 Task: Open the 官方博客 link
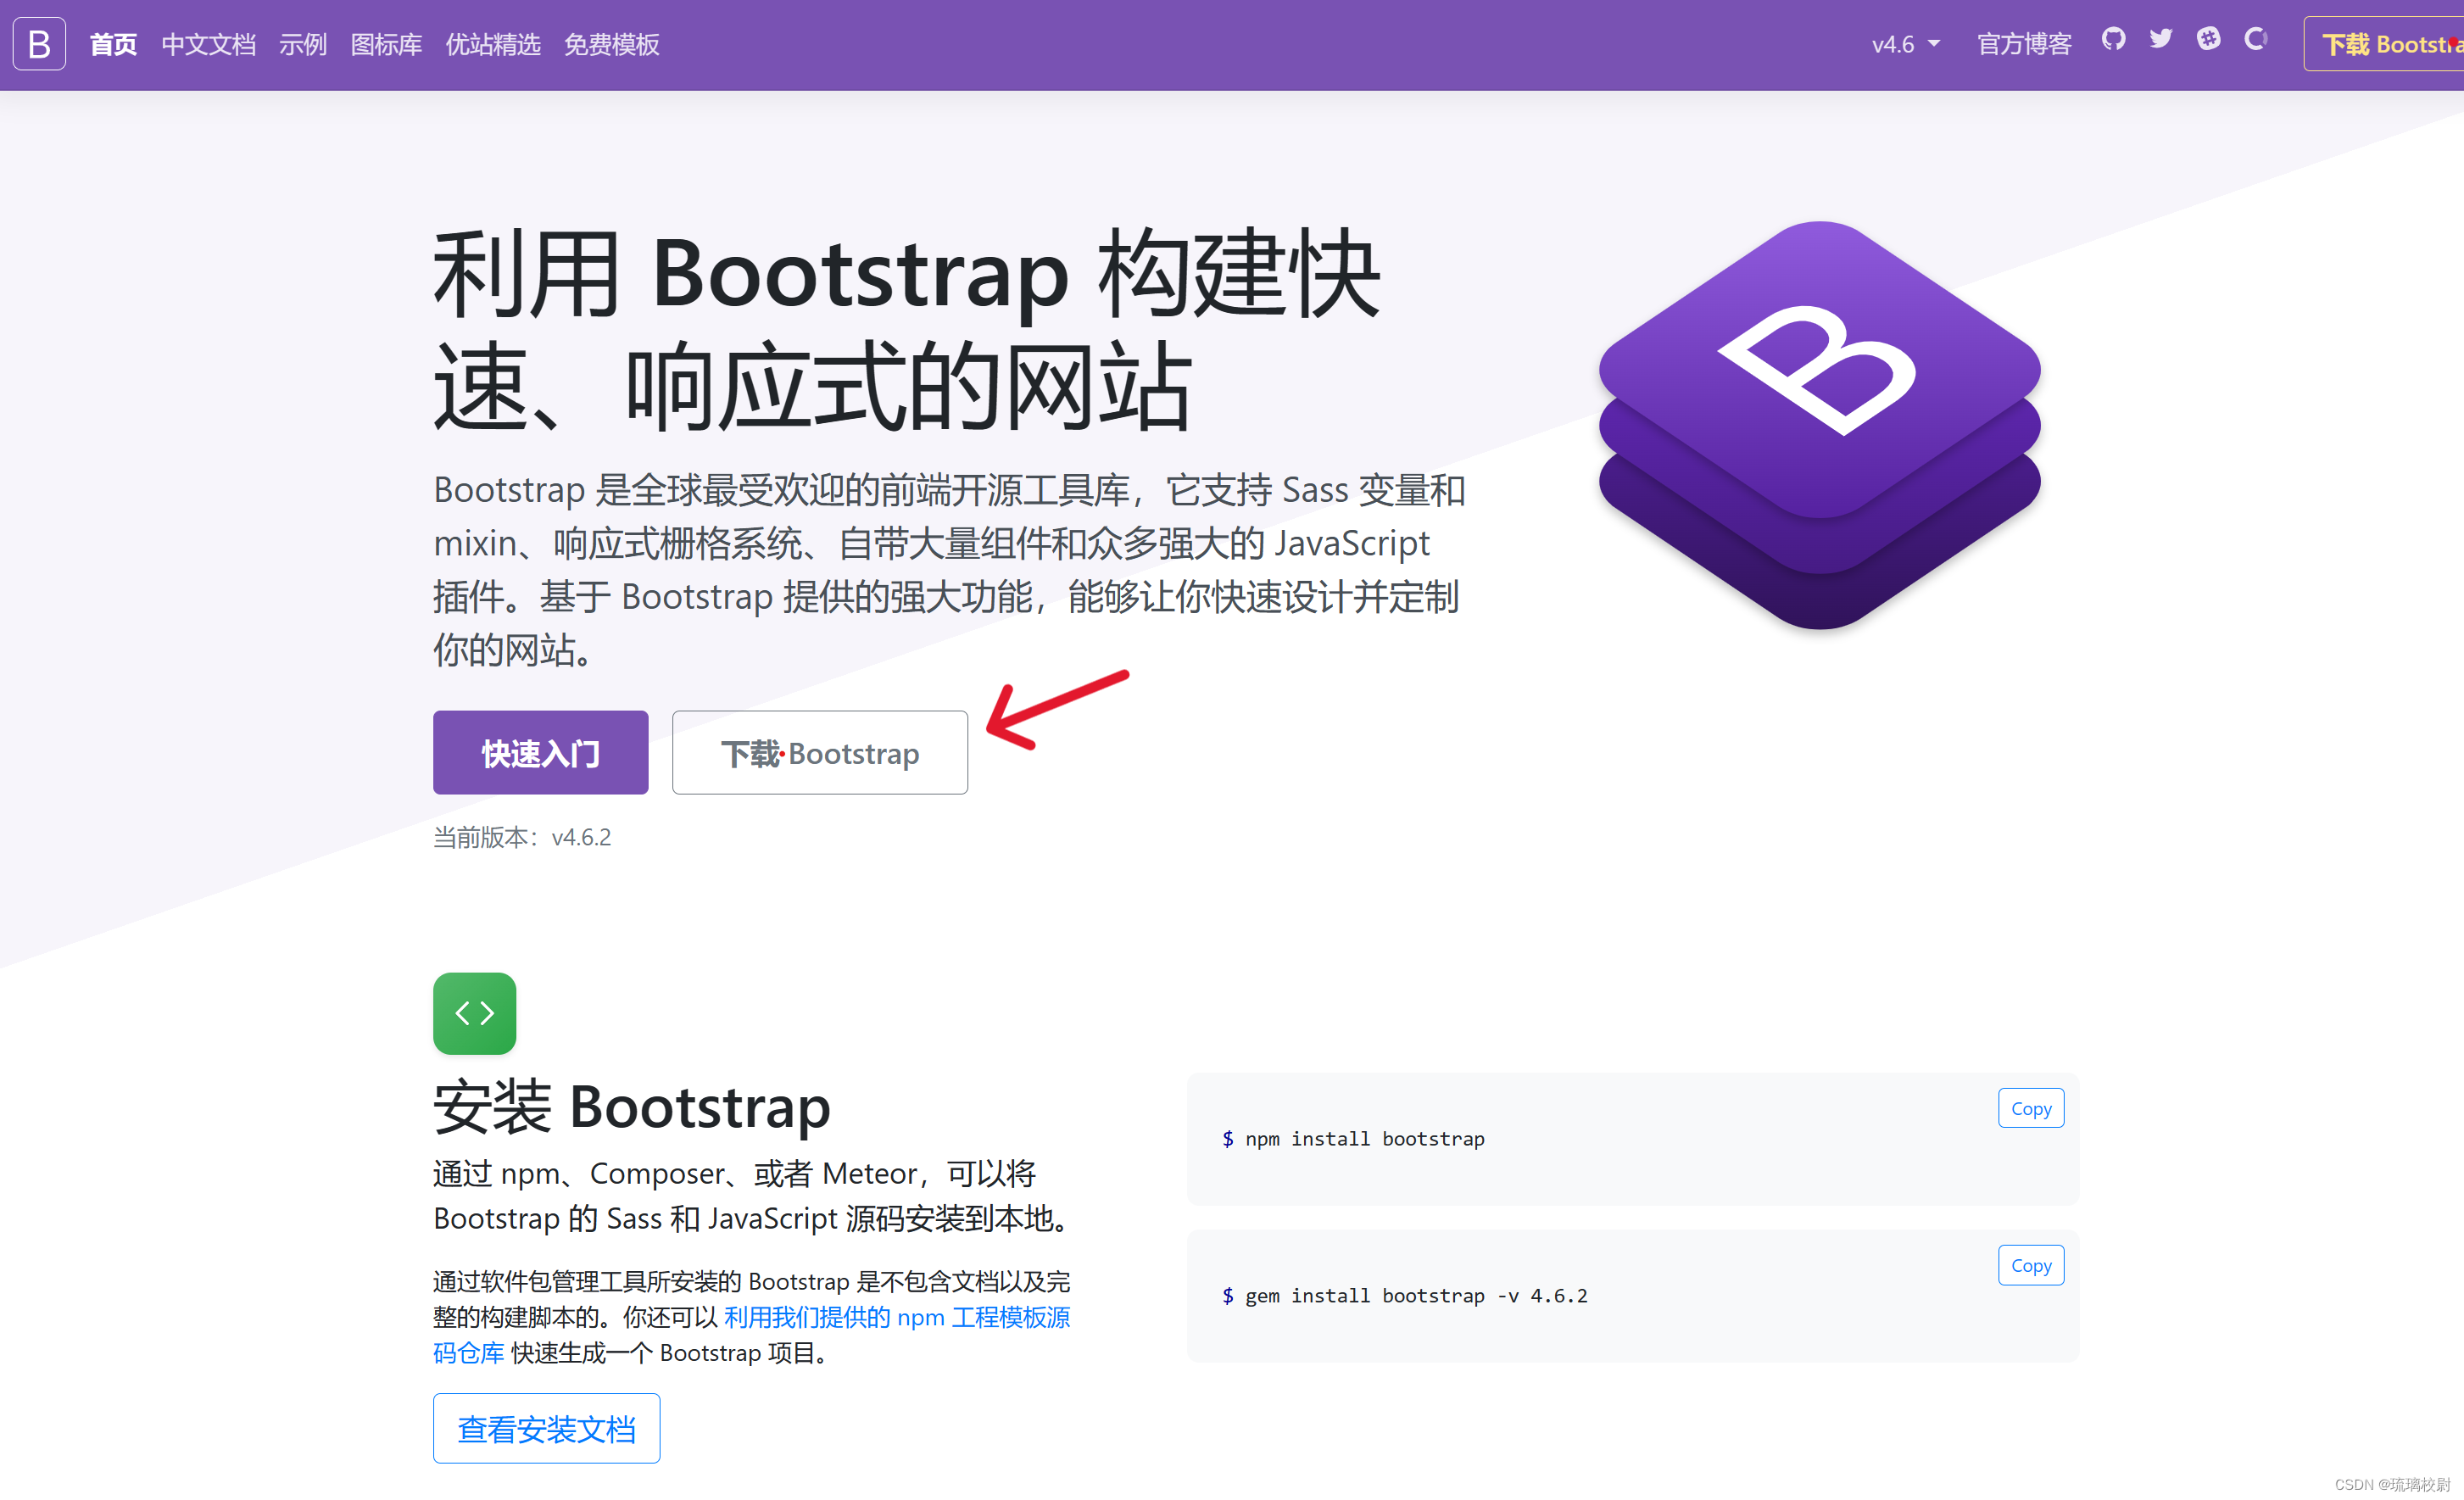(x=2023, y=45)
